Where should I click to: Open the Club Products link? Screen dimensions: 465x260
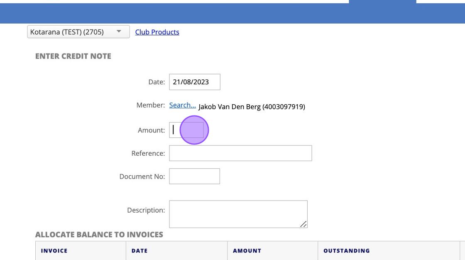click(157, 32)
